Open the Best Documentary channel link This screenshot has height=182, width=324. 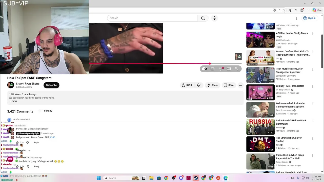(x=284, y=110)
